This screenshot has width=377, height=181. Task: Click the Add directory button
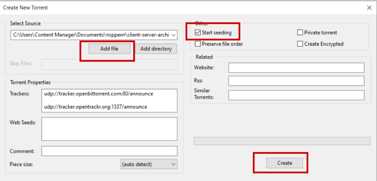click(156, 49)
